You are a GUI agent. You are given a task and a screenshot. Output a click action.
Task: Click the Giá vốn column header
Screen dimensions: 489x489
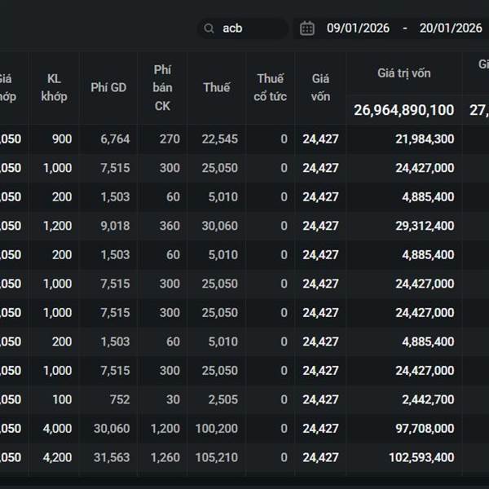point(320,88)
